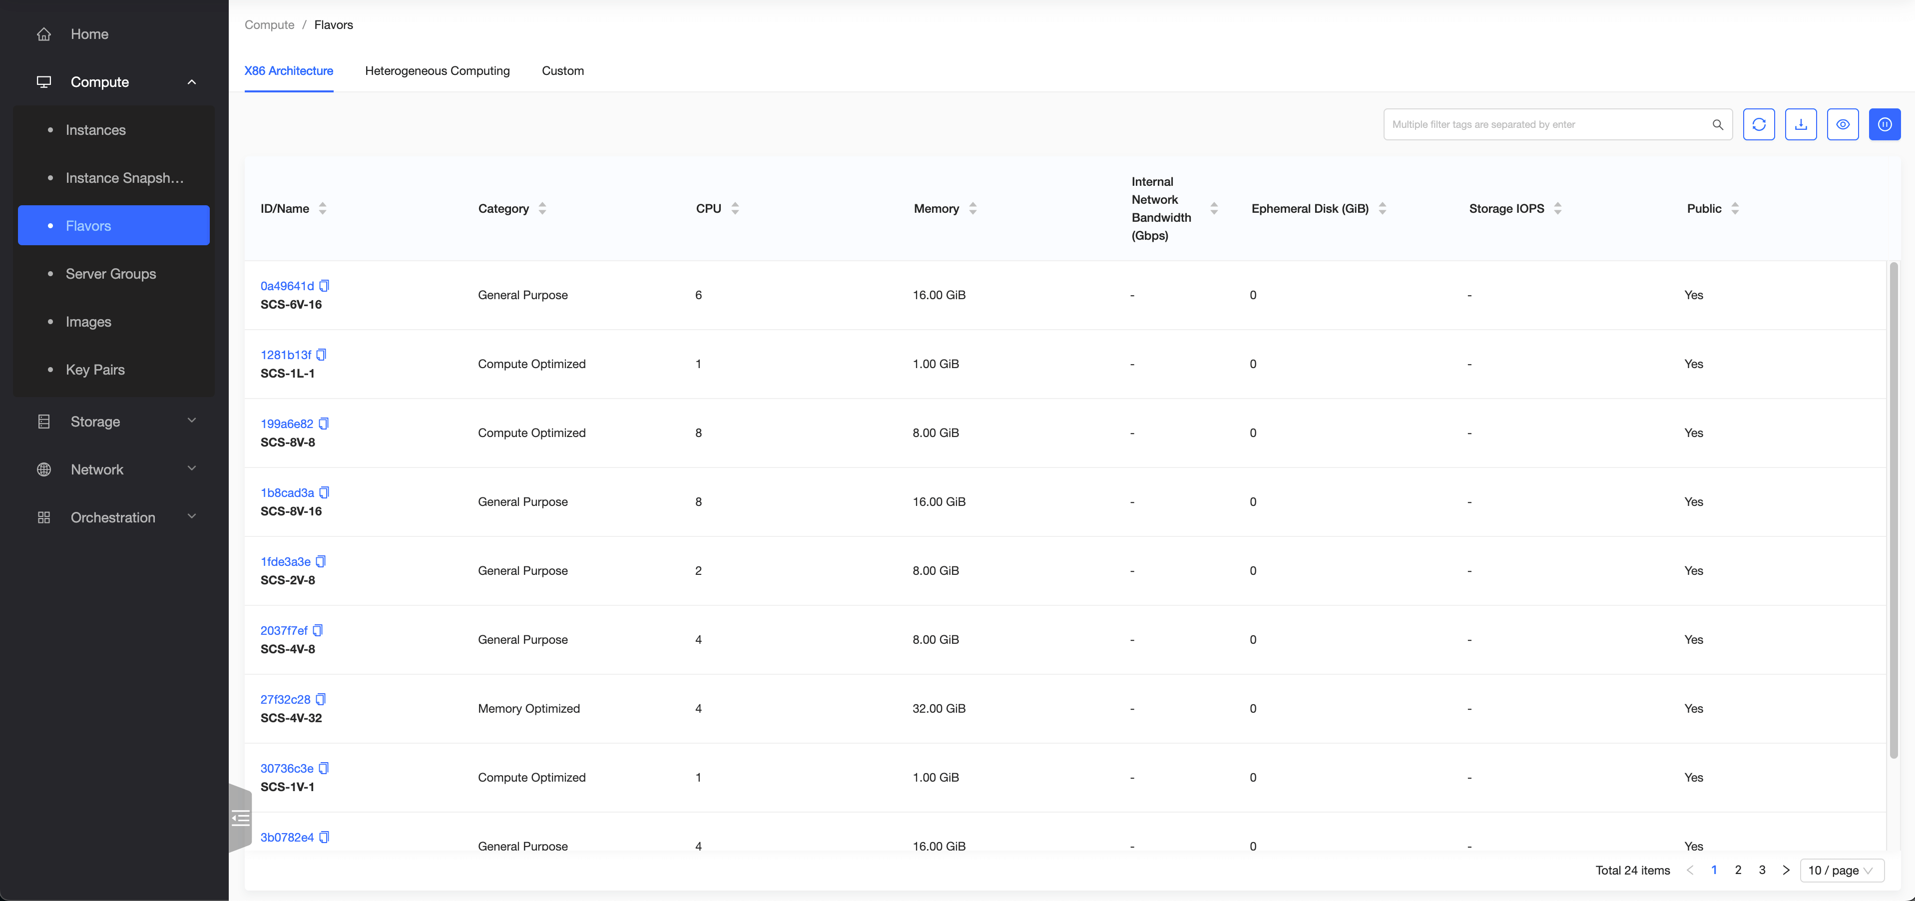Copy ID of flavor 27f32c28

pos(321,700)
